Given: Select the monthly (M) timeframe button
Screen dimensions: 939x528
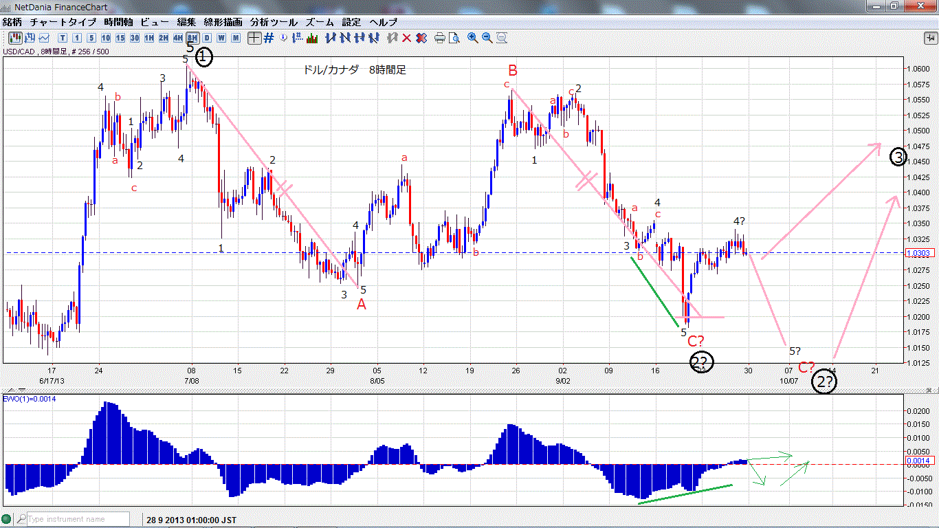Looking at the screenshot, I should [236, 38].
